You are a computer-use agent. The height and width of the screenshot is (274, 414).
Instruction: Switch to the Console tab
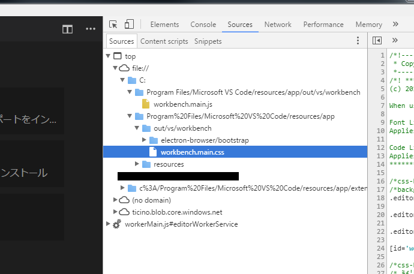point(203,25)
